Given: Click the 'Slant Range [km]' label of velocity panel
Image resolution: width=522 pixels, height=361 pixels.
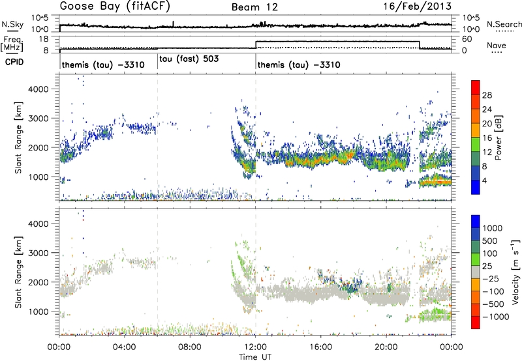Looking at the screenshot, I should (x=18, y=272).
